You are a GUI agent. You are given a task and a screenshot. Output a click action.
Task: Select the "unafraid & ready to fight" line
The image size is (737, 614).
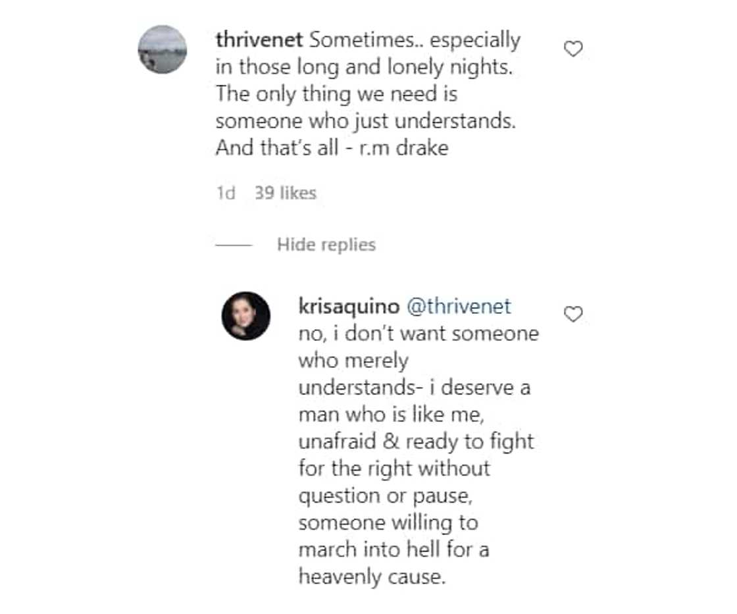click(x=415, y=441)
